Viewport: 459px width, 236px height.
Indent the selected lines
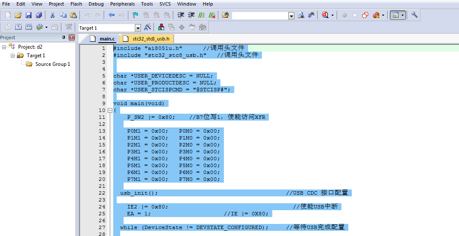[181, 15]
